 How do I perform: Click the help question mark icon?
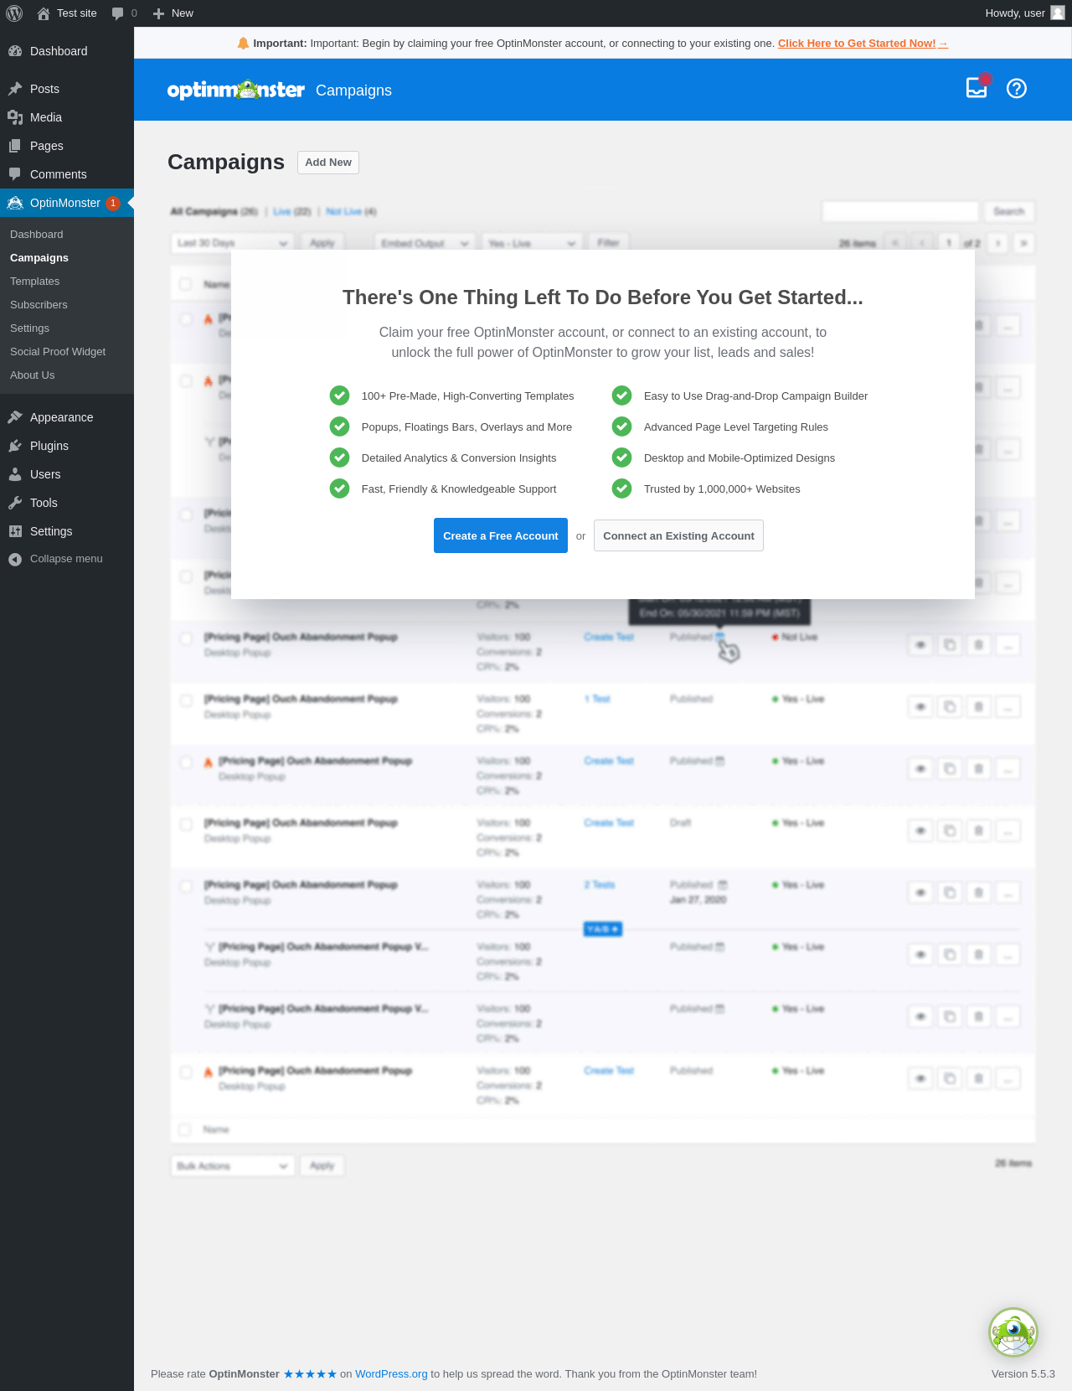point(1017,89)
